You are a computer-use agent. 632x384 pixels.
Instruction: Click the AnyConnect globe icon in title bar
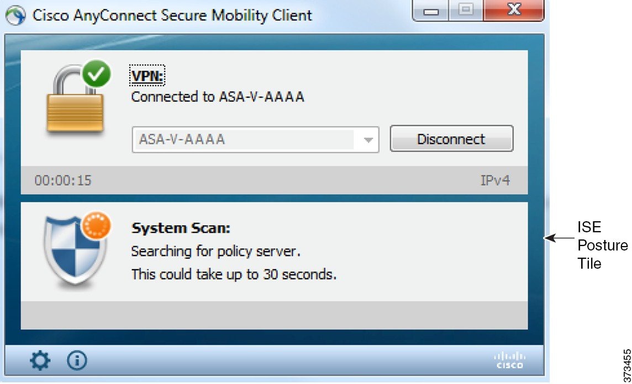(17, 15)
